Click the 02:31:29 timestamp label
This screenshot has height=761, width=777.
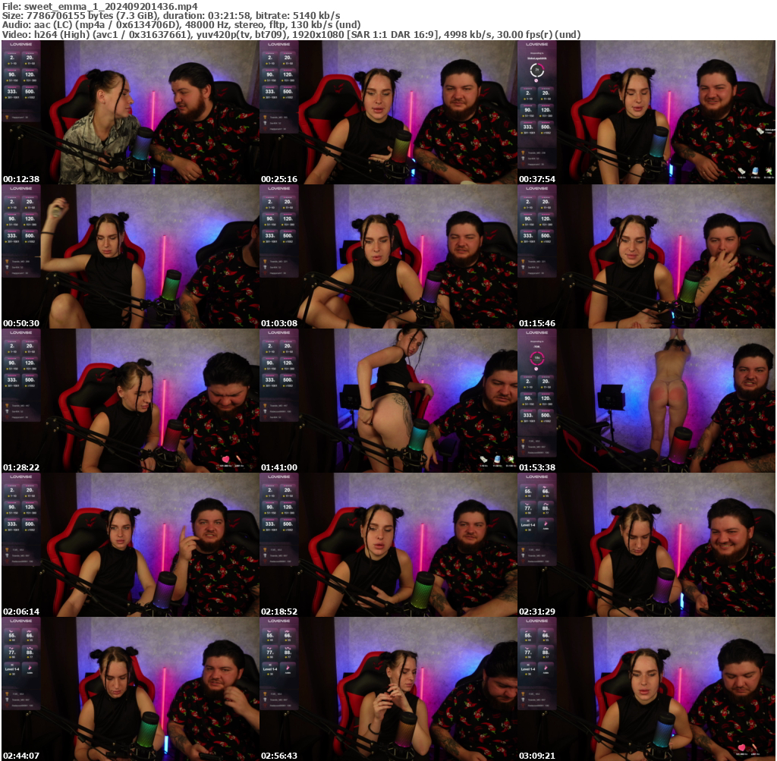536,612
